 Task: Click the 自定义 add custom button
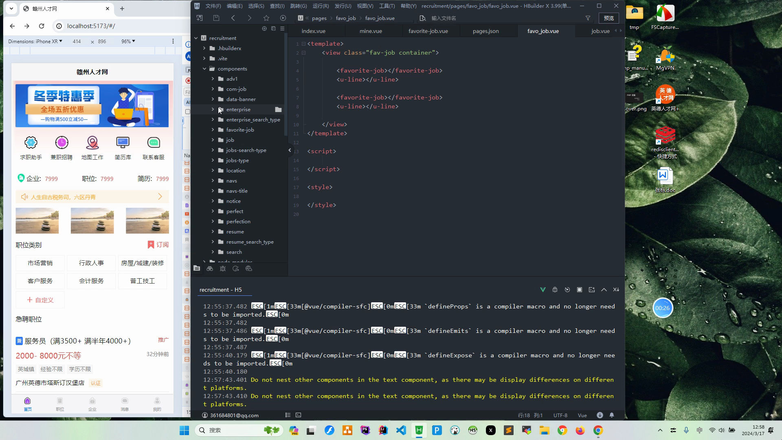(40, 300)
